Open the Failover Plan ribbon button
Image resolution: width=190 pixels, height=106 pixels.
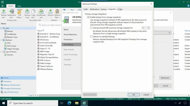coord(57,14)
